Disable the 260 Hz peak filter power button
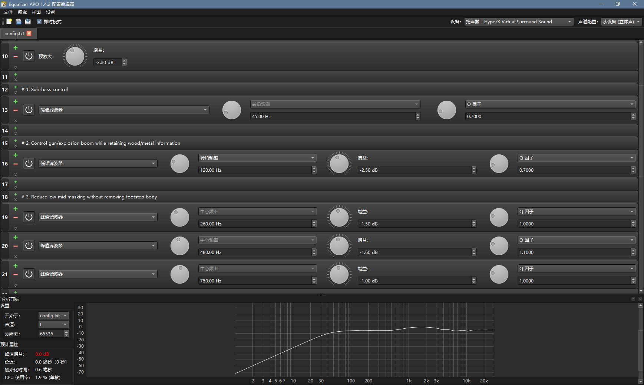 [x=29, y=217]
